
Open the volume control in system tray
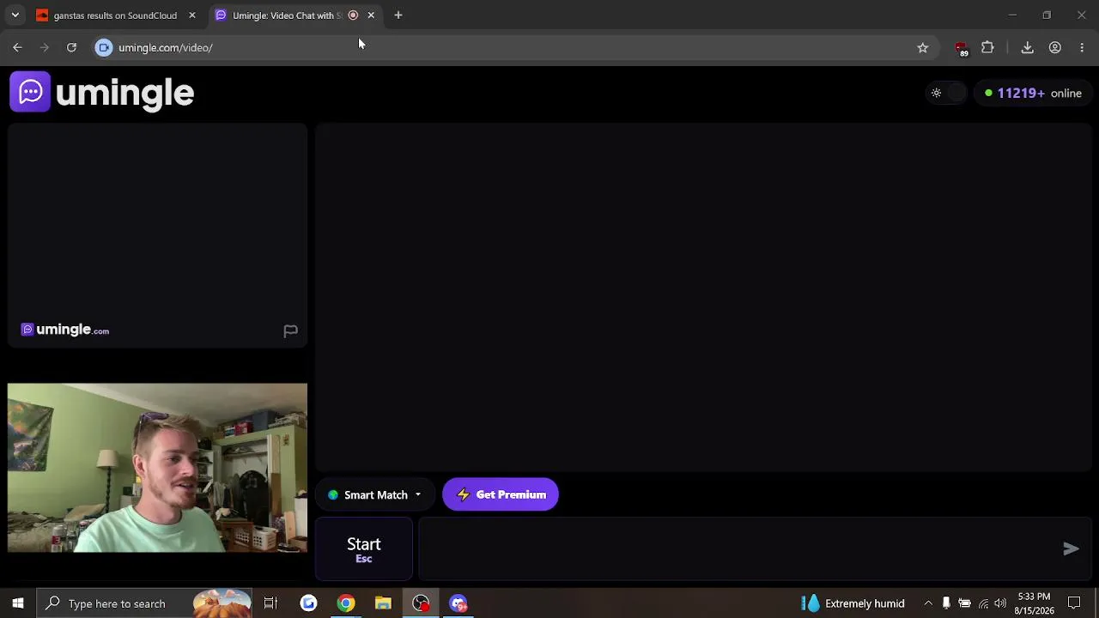pyautogui.click(x=1000, y=603)
